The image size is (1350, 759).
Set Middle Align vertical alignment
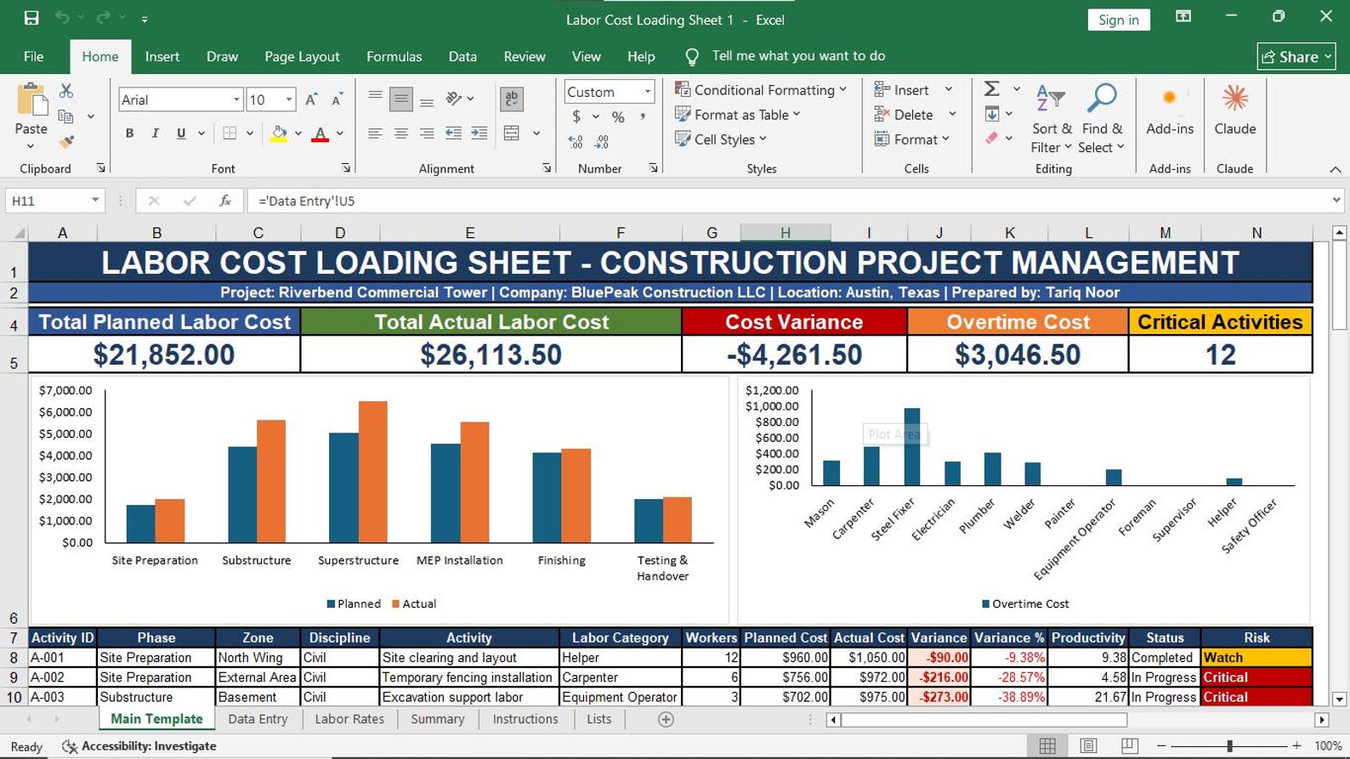(x=400, y=99)
